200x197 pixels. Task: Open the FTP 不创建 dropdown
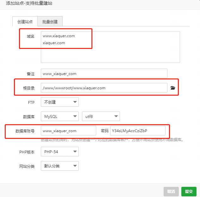click(60, 102)
